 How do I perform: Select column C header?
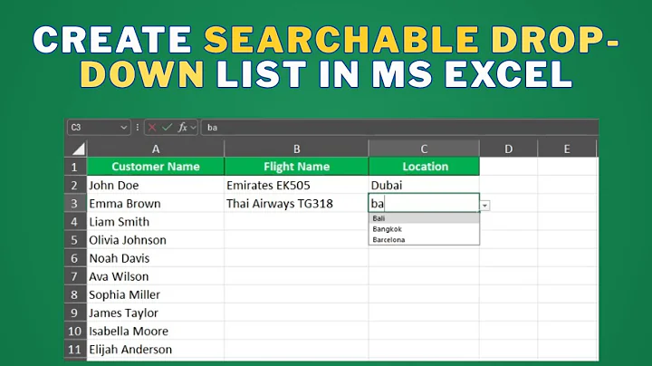click(424, 149)
